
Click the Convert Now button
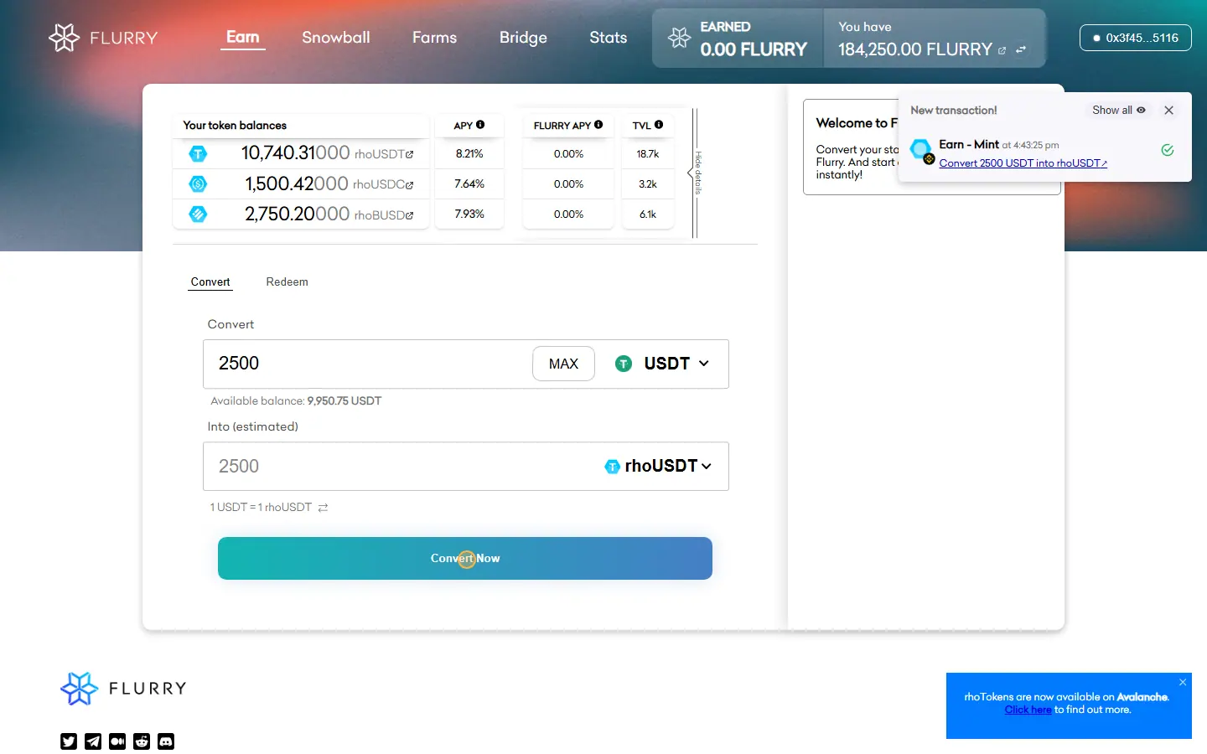(465, 558)
